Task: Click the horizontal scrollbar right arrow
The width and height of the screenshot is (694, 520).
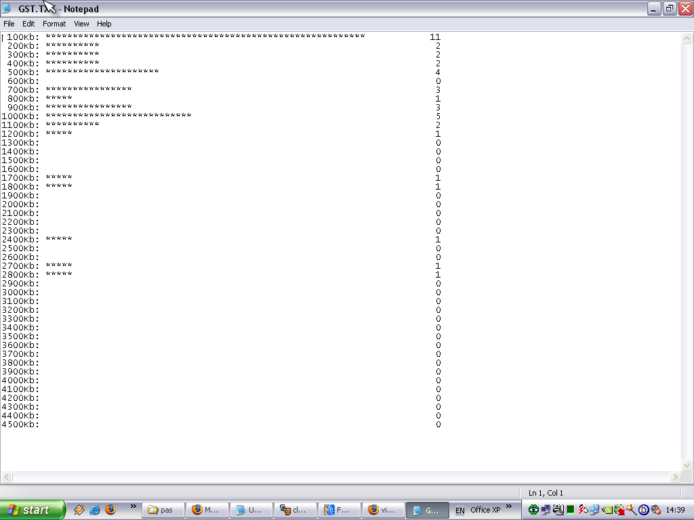Action: [x=675, y=477]
